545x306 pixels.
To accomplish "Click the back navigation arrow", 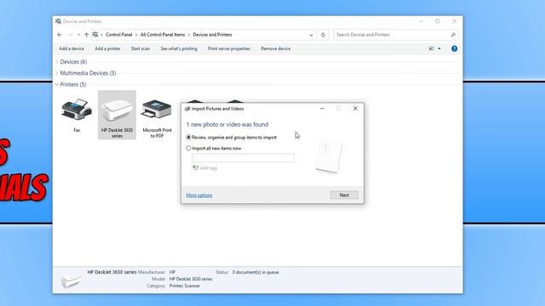I will tap(60, 35).
